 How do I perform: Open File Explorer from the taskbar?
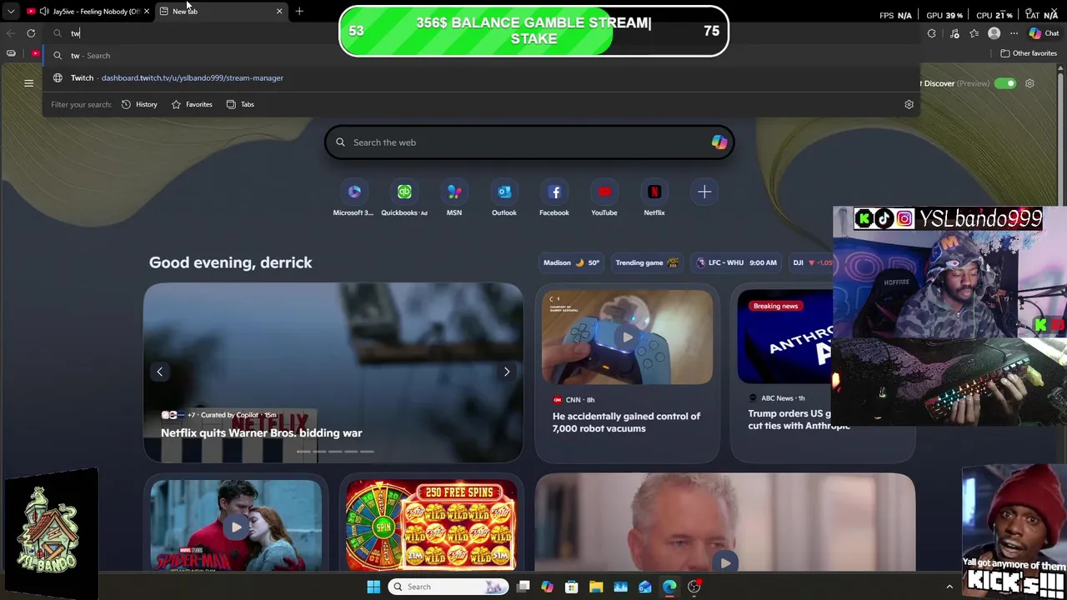pos(596,587)
